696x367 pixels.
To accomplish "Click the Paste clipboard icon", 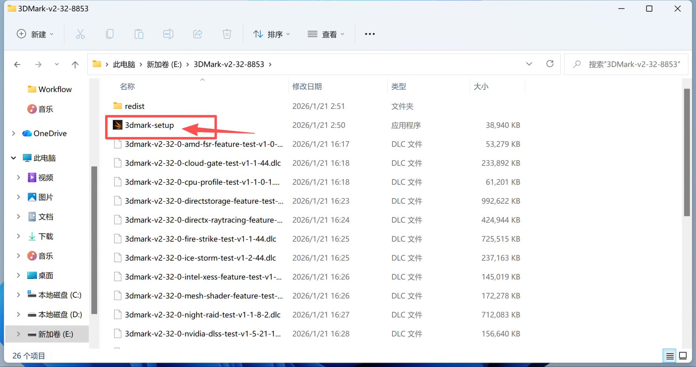I will click(x=139, y=34).
